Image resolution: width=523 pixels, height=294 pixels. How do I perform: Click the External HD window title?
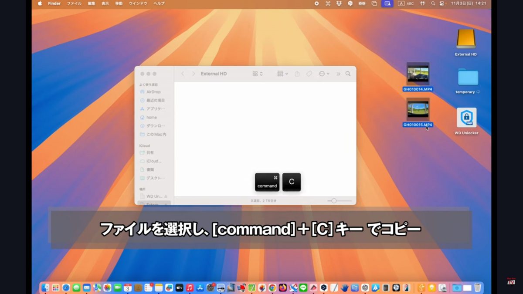point(214,74)
